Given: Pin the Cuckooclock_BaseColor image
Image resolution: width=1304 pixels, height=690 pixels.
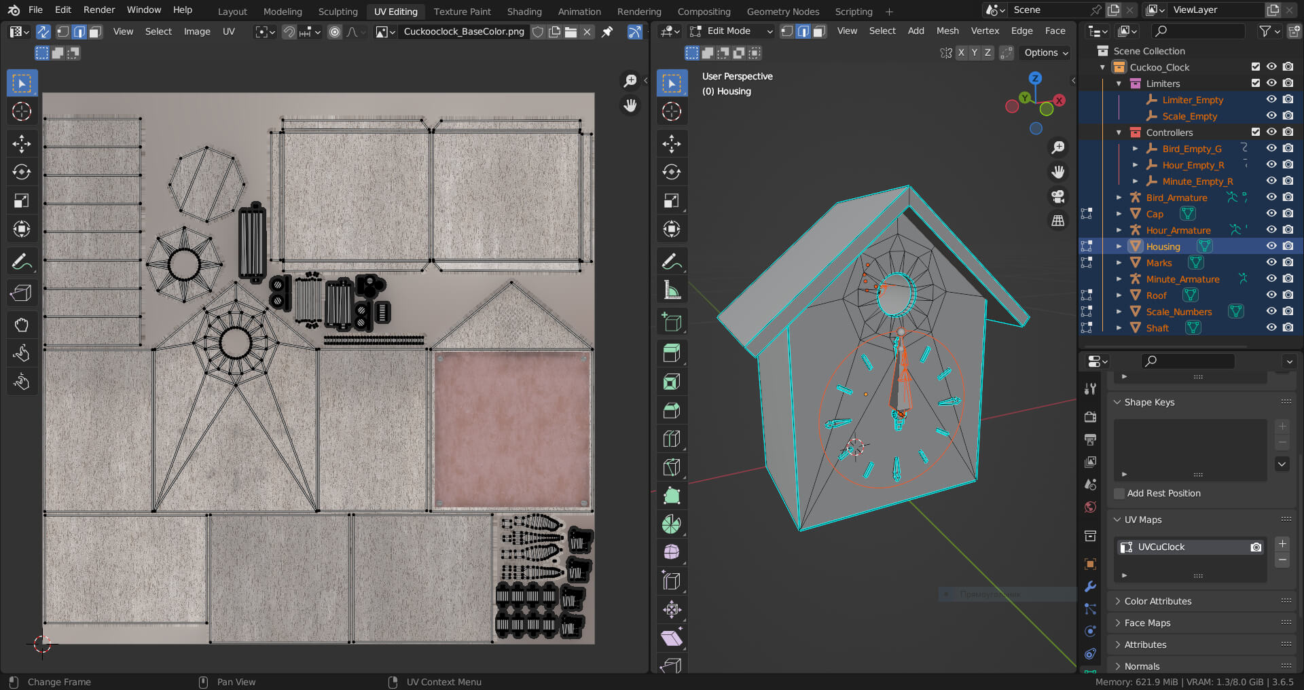Looking at the screenshot, I should (x=607, y=31).
